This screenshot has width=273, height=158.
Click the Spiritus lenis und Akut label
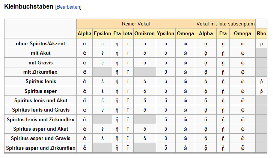point(40,100)
